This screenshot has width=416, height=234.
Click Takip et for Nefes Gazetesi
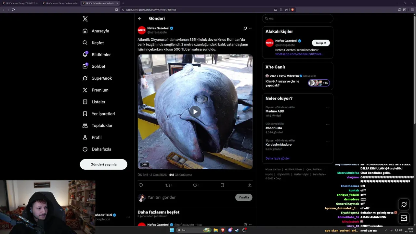point(321,43)
